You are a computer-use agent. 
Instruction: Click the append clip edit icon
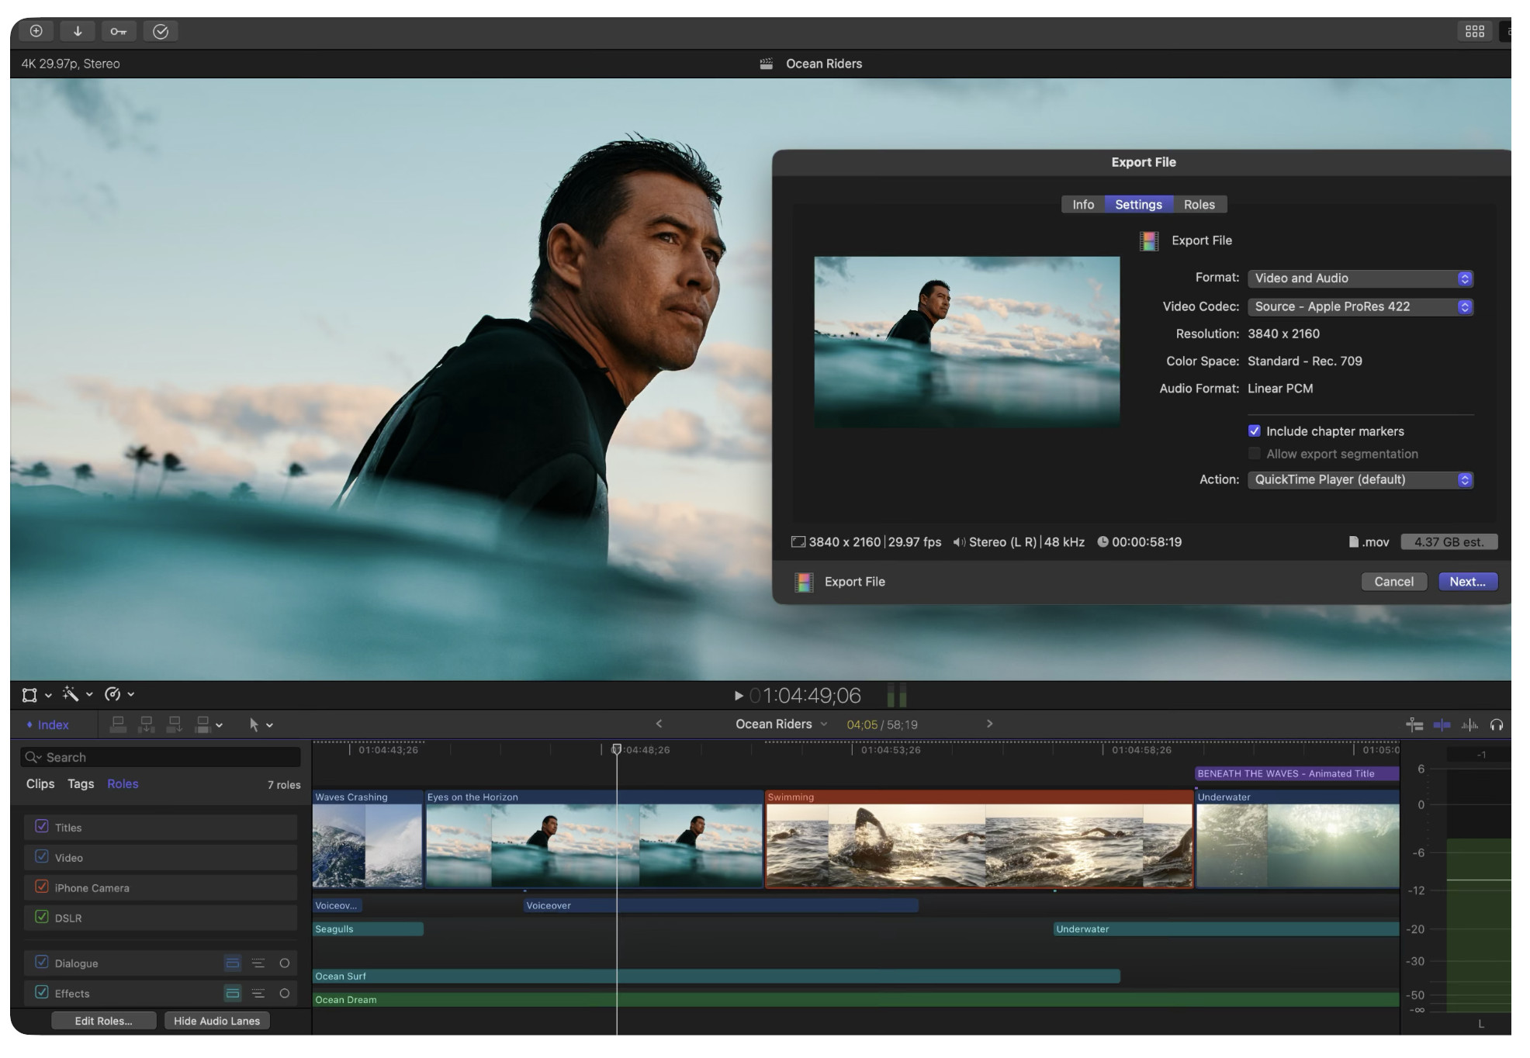[x=175, y=724]
